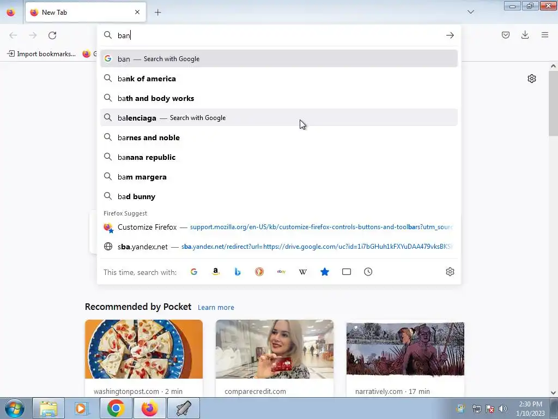Open the Downloads panel
Image resolution: width=558 pixels, height=419 pixels.
click(x=525, y=35)
